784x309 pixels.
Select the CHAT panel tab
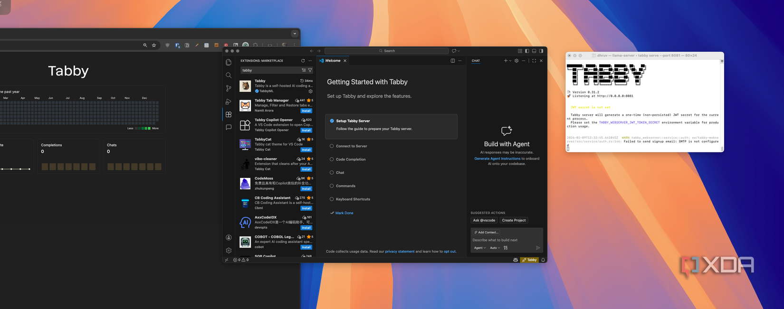pyautogui.click(x=476, y=61)
